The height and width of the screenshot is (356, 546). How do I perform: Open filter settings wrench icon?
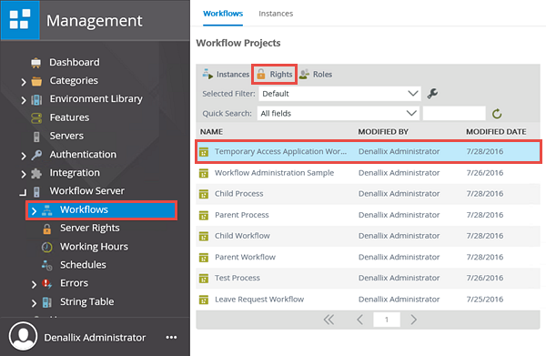coord(432,94)
